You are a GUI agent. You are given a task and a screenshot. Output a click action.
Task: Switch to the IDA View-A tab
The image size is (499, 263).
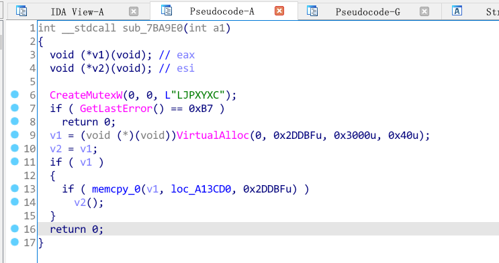(77, 12)
